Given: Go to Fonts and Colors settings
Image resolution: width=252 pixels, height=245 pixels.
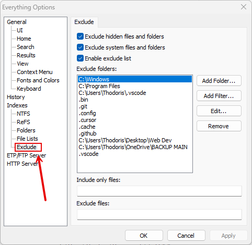Looking at the screenshot, I should tap(38, 80).
